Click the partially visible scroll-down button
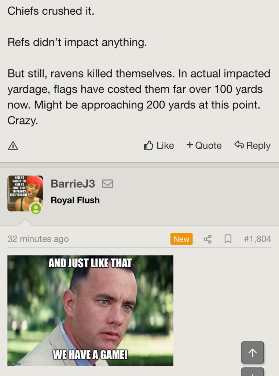 click(x=252, y=372)
